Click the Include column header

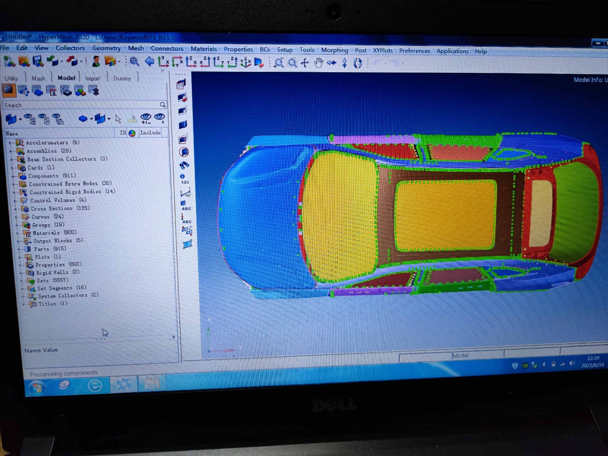pyautogui.click(x=150, y=133)
